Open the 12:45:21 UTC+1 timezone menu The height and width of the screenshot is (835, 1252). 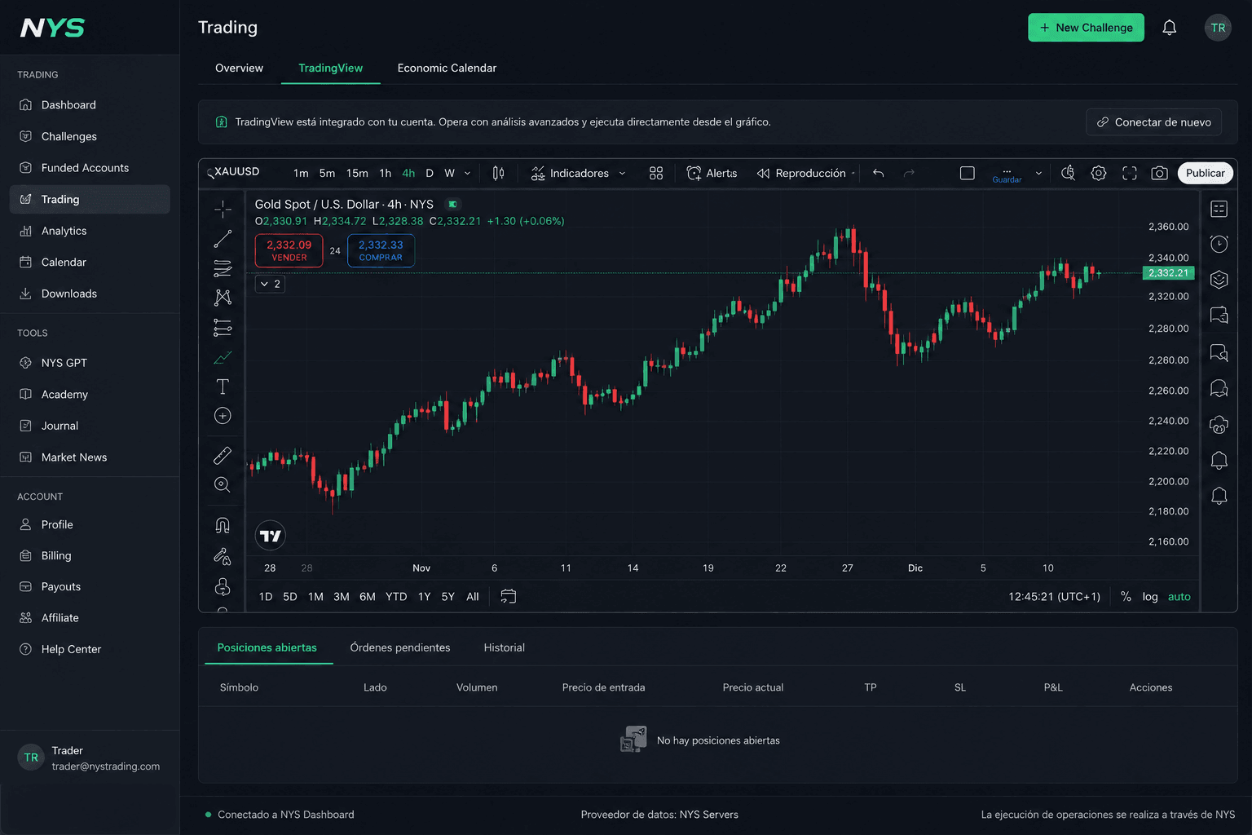(x=1054, y=597)
